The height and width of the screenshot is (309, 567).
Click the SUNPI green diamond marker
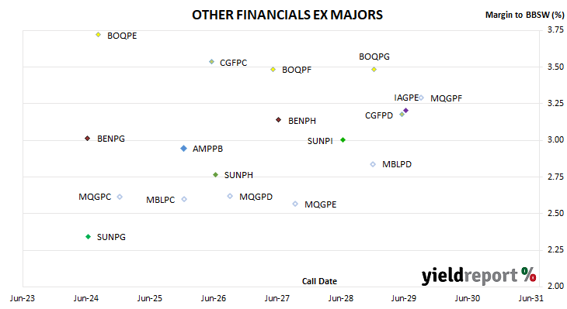[x=343, y=140]
